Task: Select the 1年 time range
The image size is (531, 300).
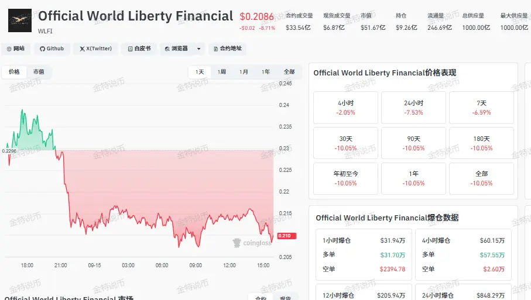Action: [266, 72]
